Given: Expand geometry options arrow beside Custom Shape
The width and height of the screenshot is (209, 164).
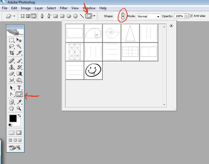Looking at the screenshot, I should pyautogui.click(x=94, y=16).
